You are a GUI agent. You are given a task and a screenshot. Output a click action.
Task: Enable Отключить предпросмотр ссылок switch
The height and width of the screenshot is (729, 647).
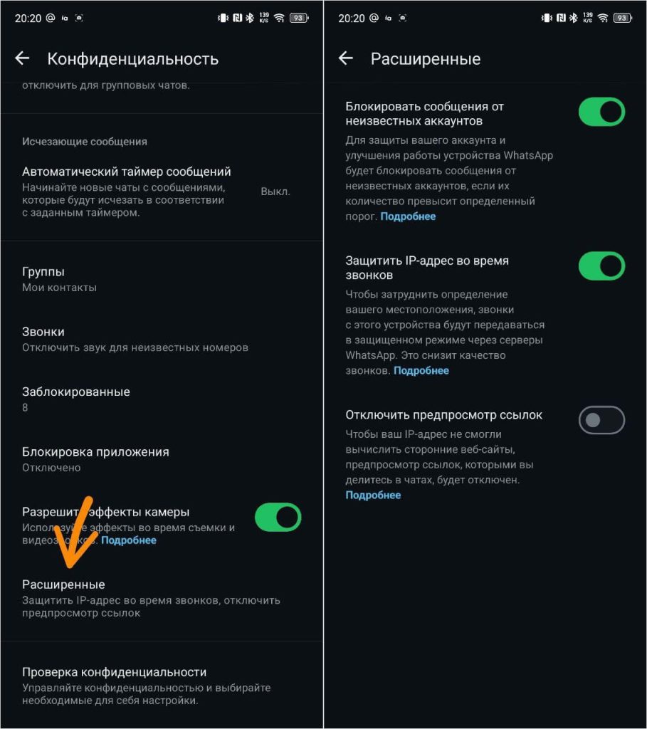[601, 420]
